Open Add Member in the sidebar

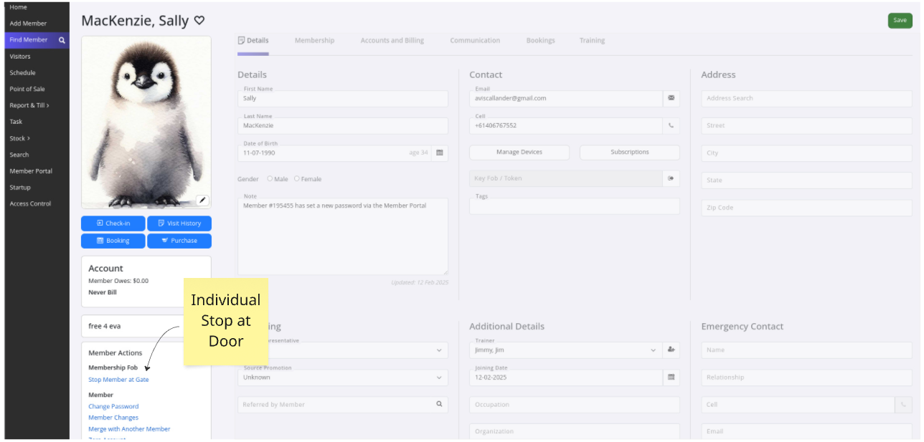point(28,24)
